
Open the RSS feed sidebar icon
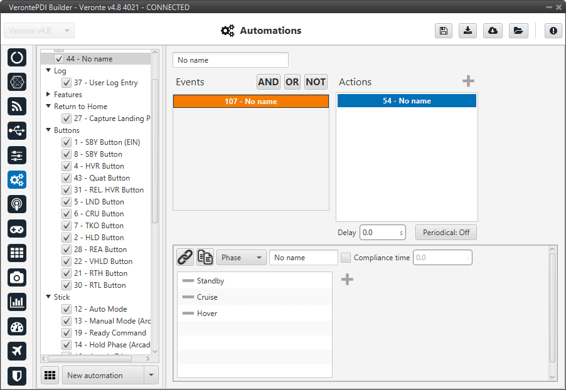click(x=17, y=107)
